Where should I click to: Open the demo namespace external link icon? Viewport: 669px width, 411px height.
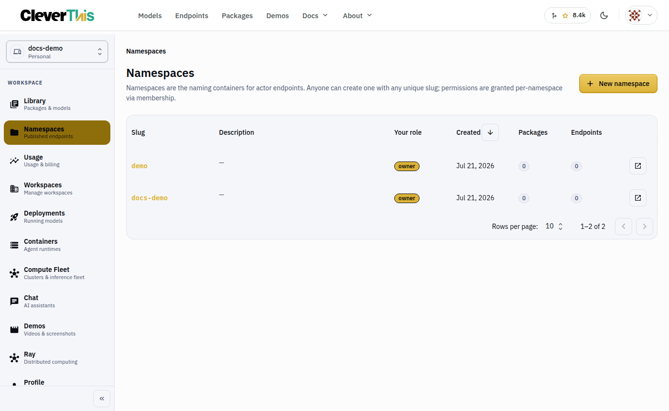click(x=638, y=166)
